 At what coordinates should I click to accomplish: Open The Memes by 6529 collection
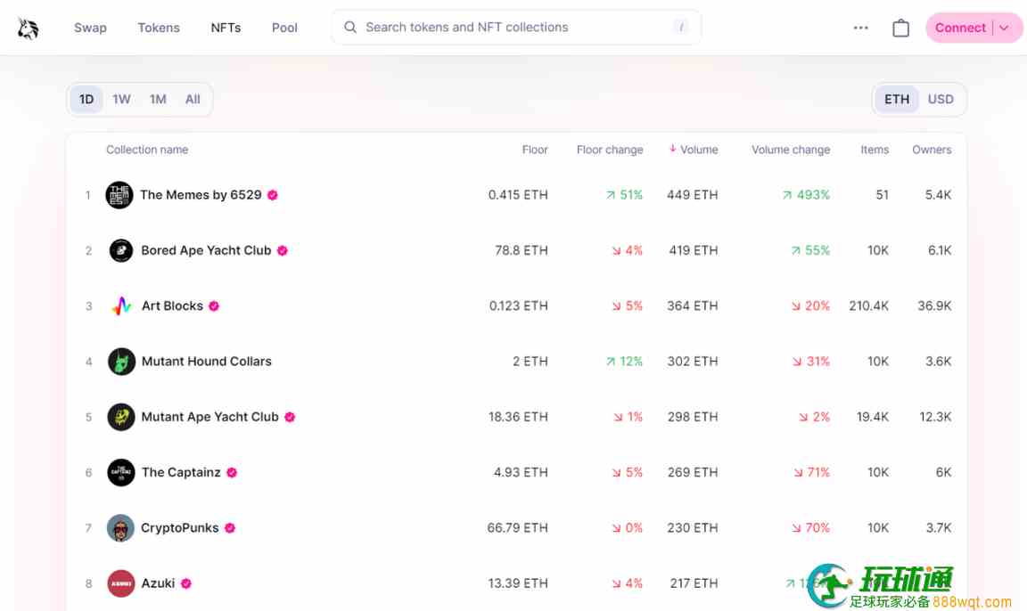(x=201, y=195)
